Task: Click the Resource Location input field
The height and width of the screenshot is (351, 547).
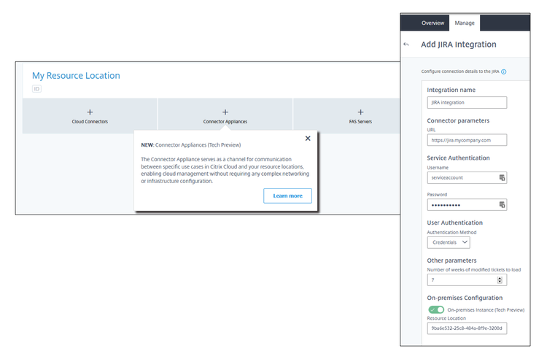Action: point(467,328)
